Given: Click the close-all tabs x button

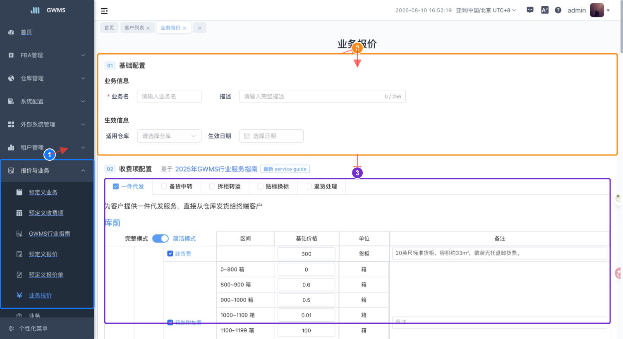Looking at the screenshot, I should tap(200, 28).
